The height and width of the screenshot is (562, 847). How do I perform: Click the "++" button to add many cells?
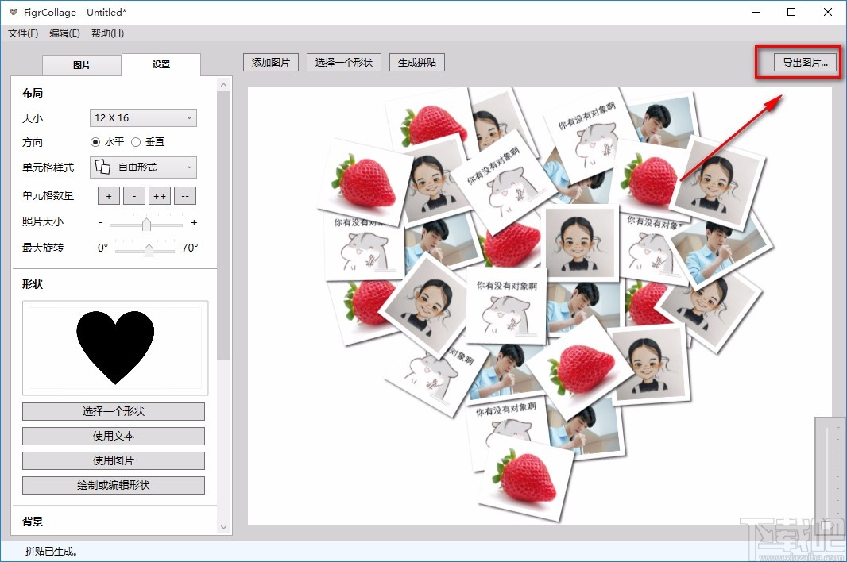point(160,195)
